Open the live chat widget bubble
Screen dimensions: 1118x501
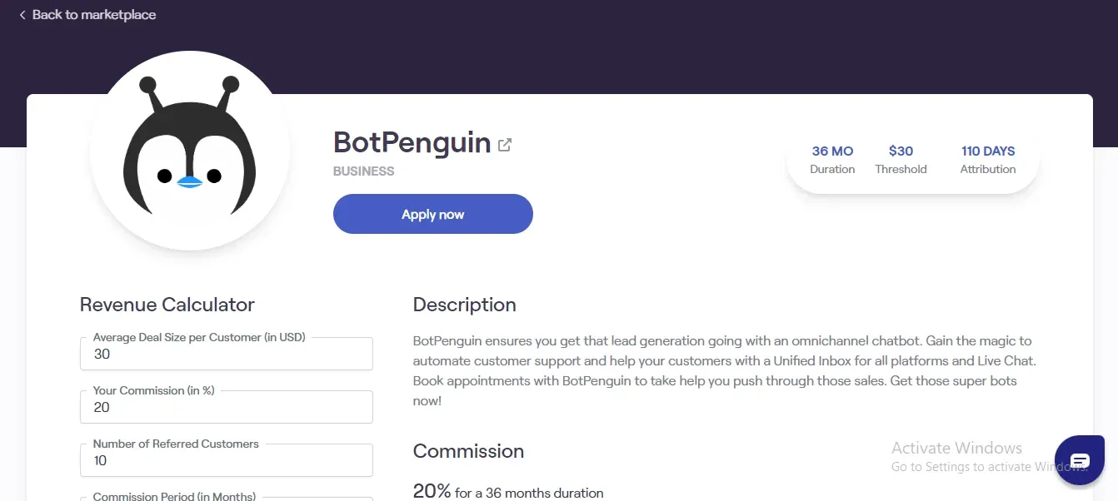tap(1080, 460)
